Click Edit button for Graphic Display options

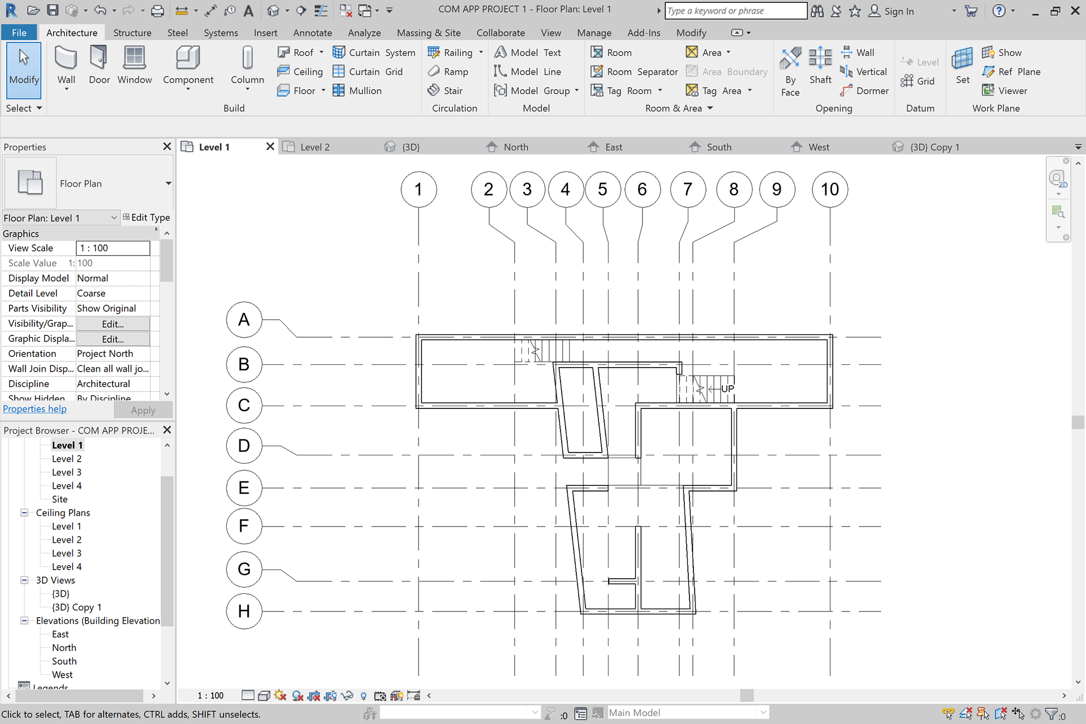[113, 339]
